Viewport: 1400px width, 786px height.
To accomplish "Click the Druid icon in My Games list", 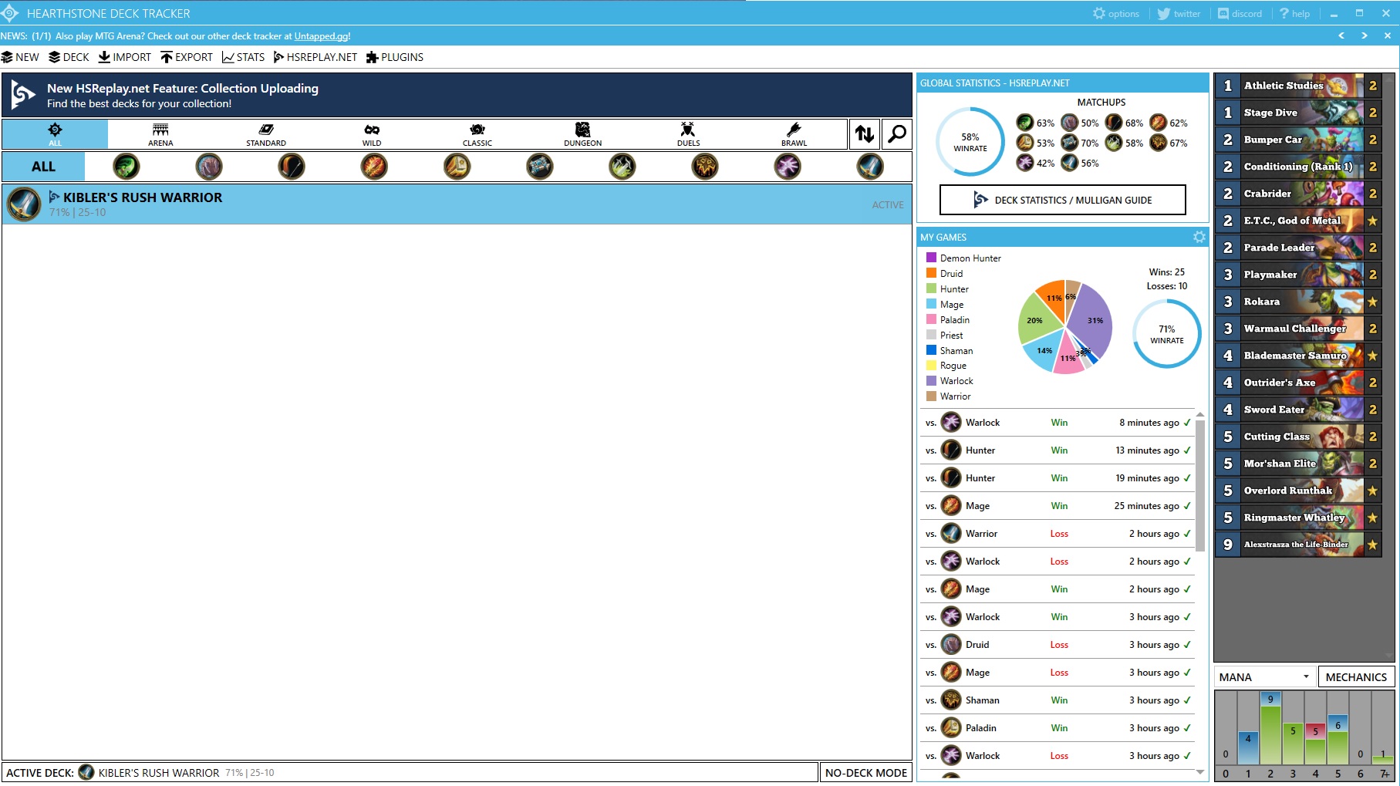I will pyautogui.click(x=952, y=645).
